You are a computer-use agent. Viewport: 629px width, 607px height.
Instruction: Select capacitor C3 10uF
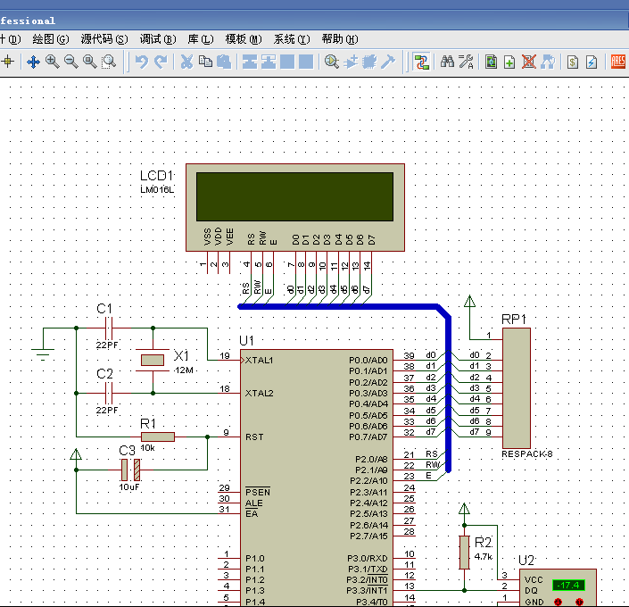pyautogui.click(x=131, y=470)
